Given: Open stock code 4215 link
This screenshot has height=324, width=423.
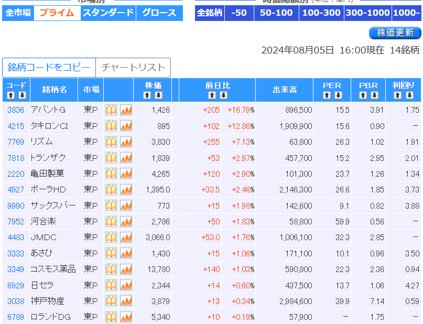Looking at the screenshot, I should (16, 126).
